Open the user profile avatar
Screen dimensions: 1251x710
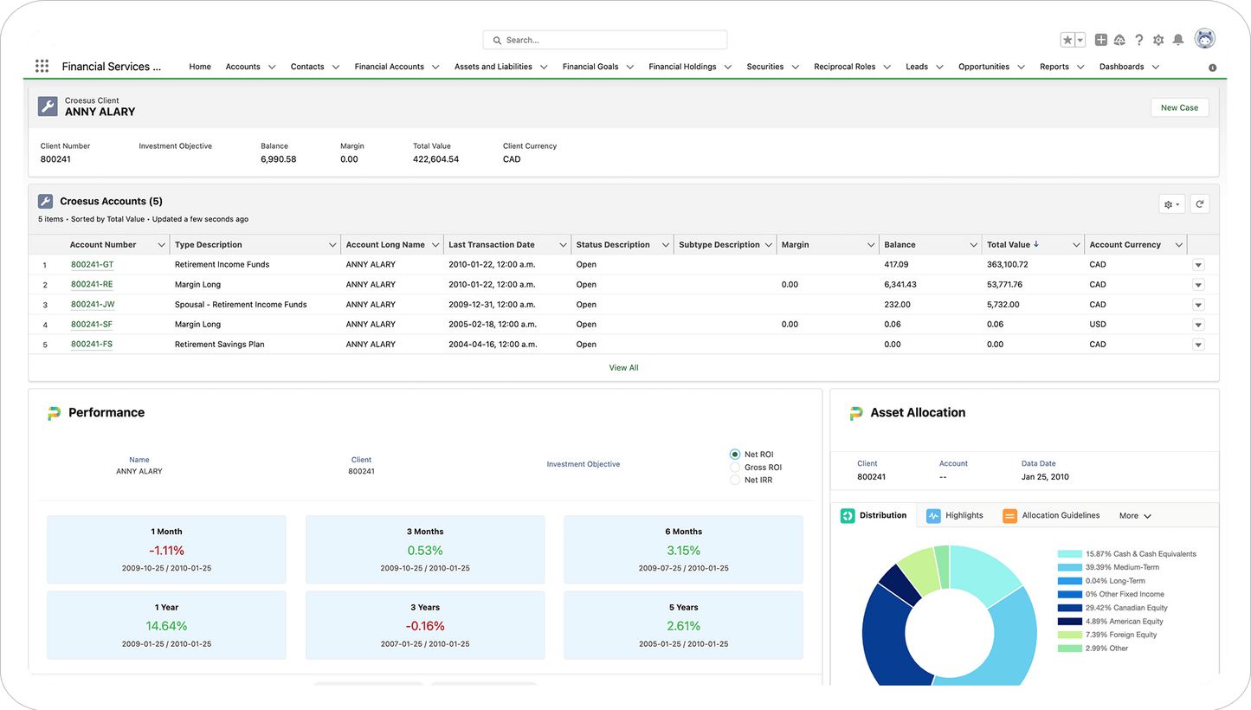[1205, 38]
